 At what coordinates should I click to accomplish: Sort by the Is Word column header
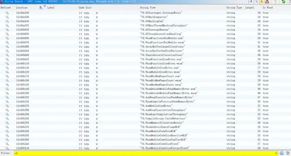pos(268,8)
